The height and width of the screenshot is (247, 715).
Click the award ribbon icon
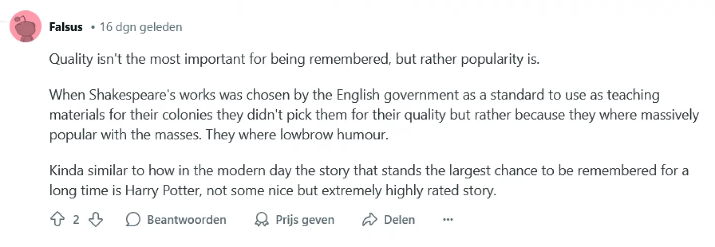click(262, 220)
